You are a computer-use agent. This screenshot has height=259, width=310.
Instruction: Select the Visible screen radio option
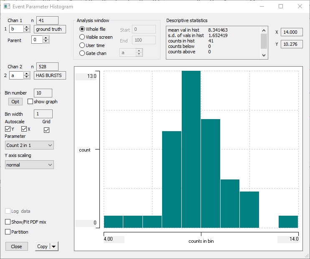point(82,37)
